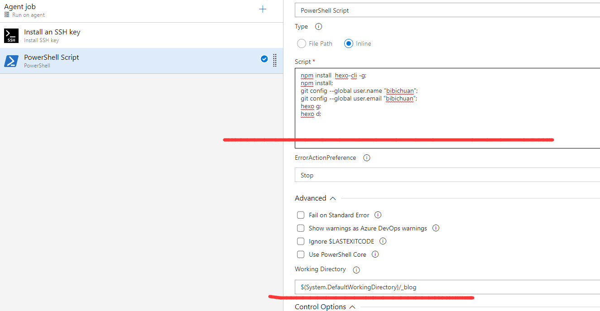Enable Fail on Standard Error checkbox

point(301,215)
